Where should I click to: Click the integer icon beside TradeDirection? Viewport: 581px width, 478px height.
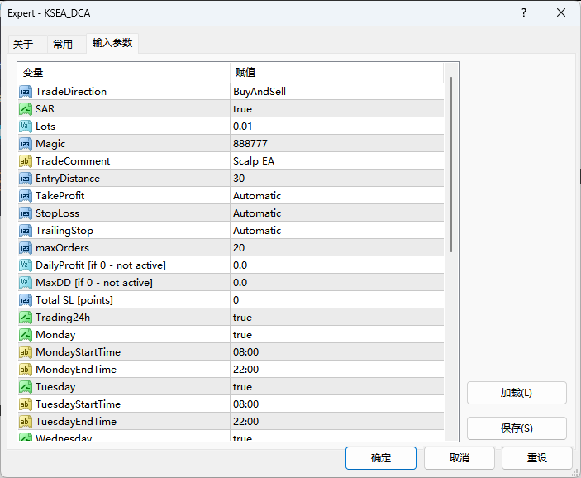26,92
